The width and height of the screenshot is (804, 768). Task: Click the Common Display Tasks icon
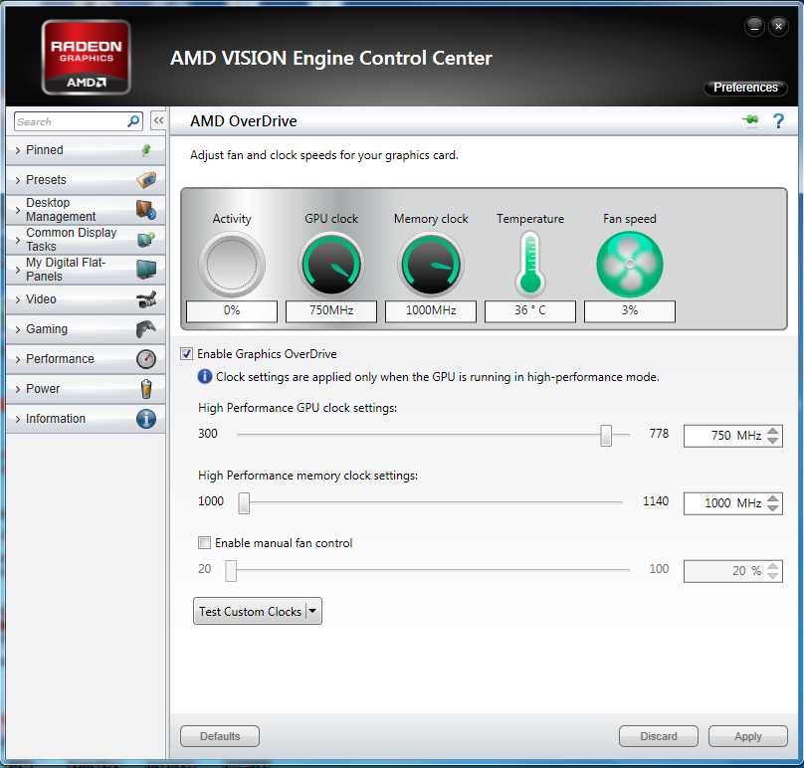point(146,240)
